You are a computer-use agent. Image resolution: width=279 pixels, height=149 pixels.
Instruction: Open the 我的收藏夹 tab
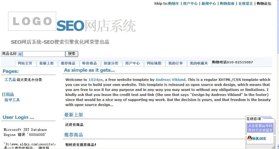pyautogui.click(x=199, y=63)
